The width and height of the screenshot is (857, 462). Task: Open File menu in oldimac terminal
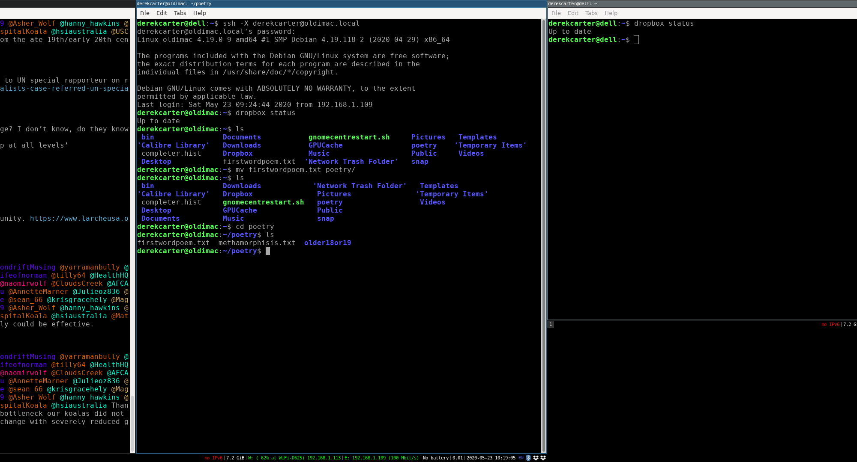(144, 13)
